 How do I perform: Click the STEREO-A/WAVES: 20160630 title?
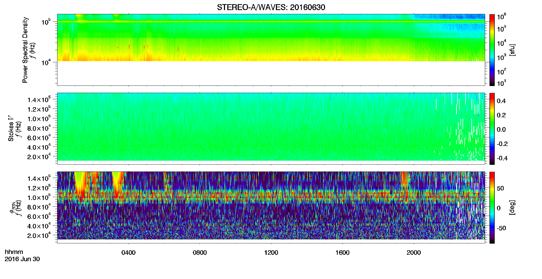[x=271, y=7]
